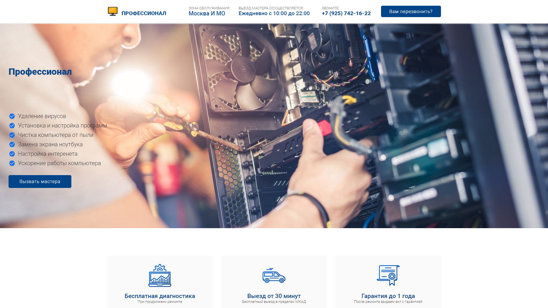Click the phone number +7 (925) 742-16-22
Viewport: 548px width, 308px height.
(346, 13)
